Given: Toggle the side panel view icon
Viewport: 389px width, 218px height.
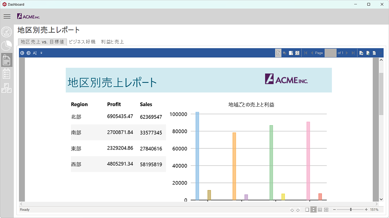Looking at the screenshot, I should click(x=291, y=53).
